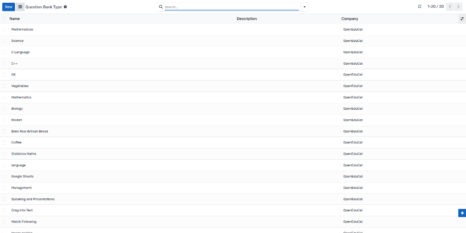Open the Bake Real Artisan Bread record
The width and height of the screenshot is (466, 233).
tap(30, 131)
